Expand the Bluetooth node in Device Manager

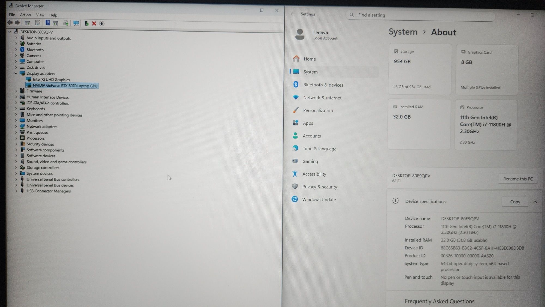pyautogui.click(x=16, y=50)
